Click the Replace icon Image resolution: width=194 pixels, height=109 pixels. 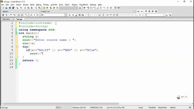point(39,8)
